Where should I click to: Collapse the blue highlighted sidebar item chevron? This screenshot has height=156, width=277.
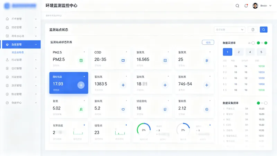pos(36,45)
